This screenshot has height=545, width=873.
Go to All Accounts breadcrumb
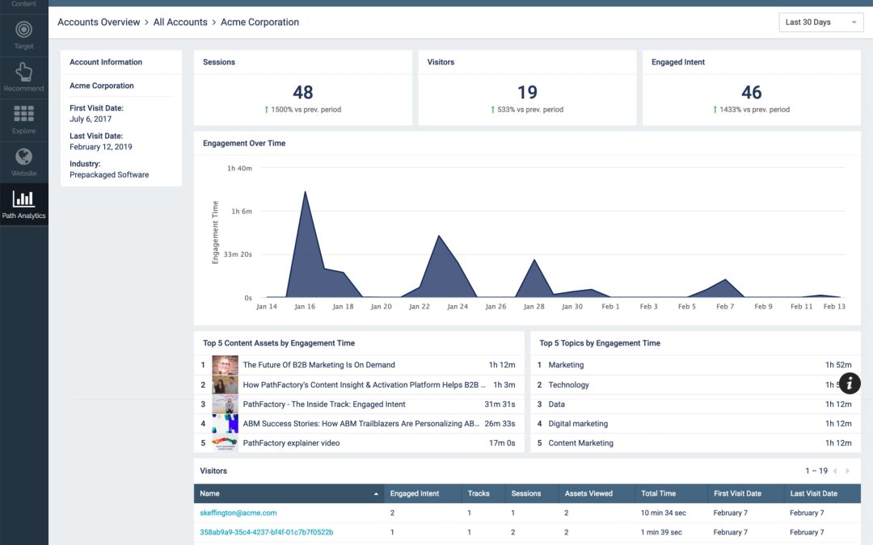(179, 23)
